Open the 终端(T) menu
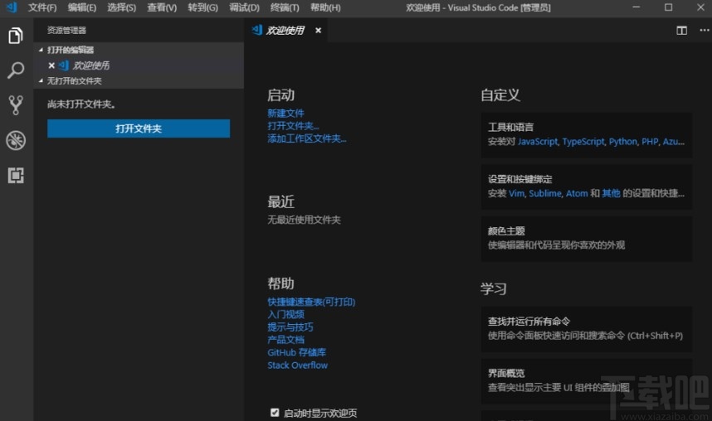The image size is (712, 421). pos(285,7)
